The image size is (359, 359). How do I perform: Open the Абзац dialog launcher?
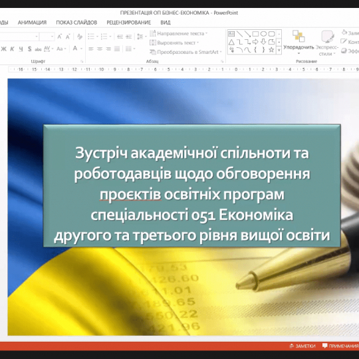pos(222,61)
